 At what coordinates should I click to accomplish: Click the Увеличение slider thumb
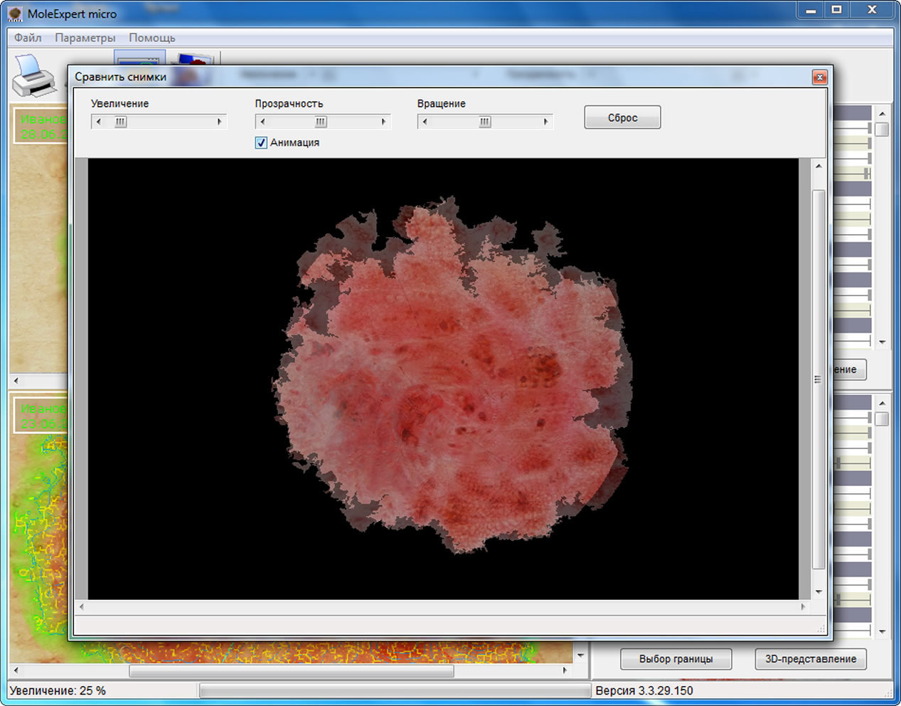point(121,122)
